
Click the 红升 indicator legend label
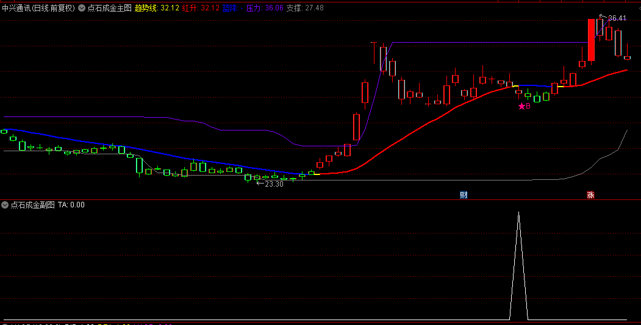(x=201, y=8)
